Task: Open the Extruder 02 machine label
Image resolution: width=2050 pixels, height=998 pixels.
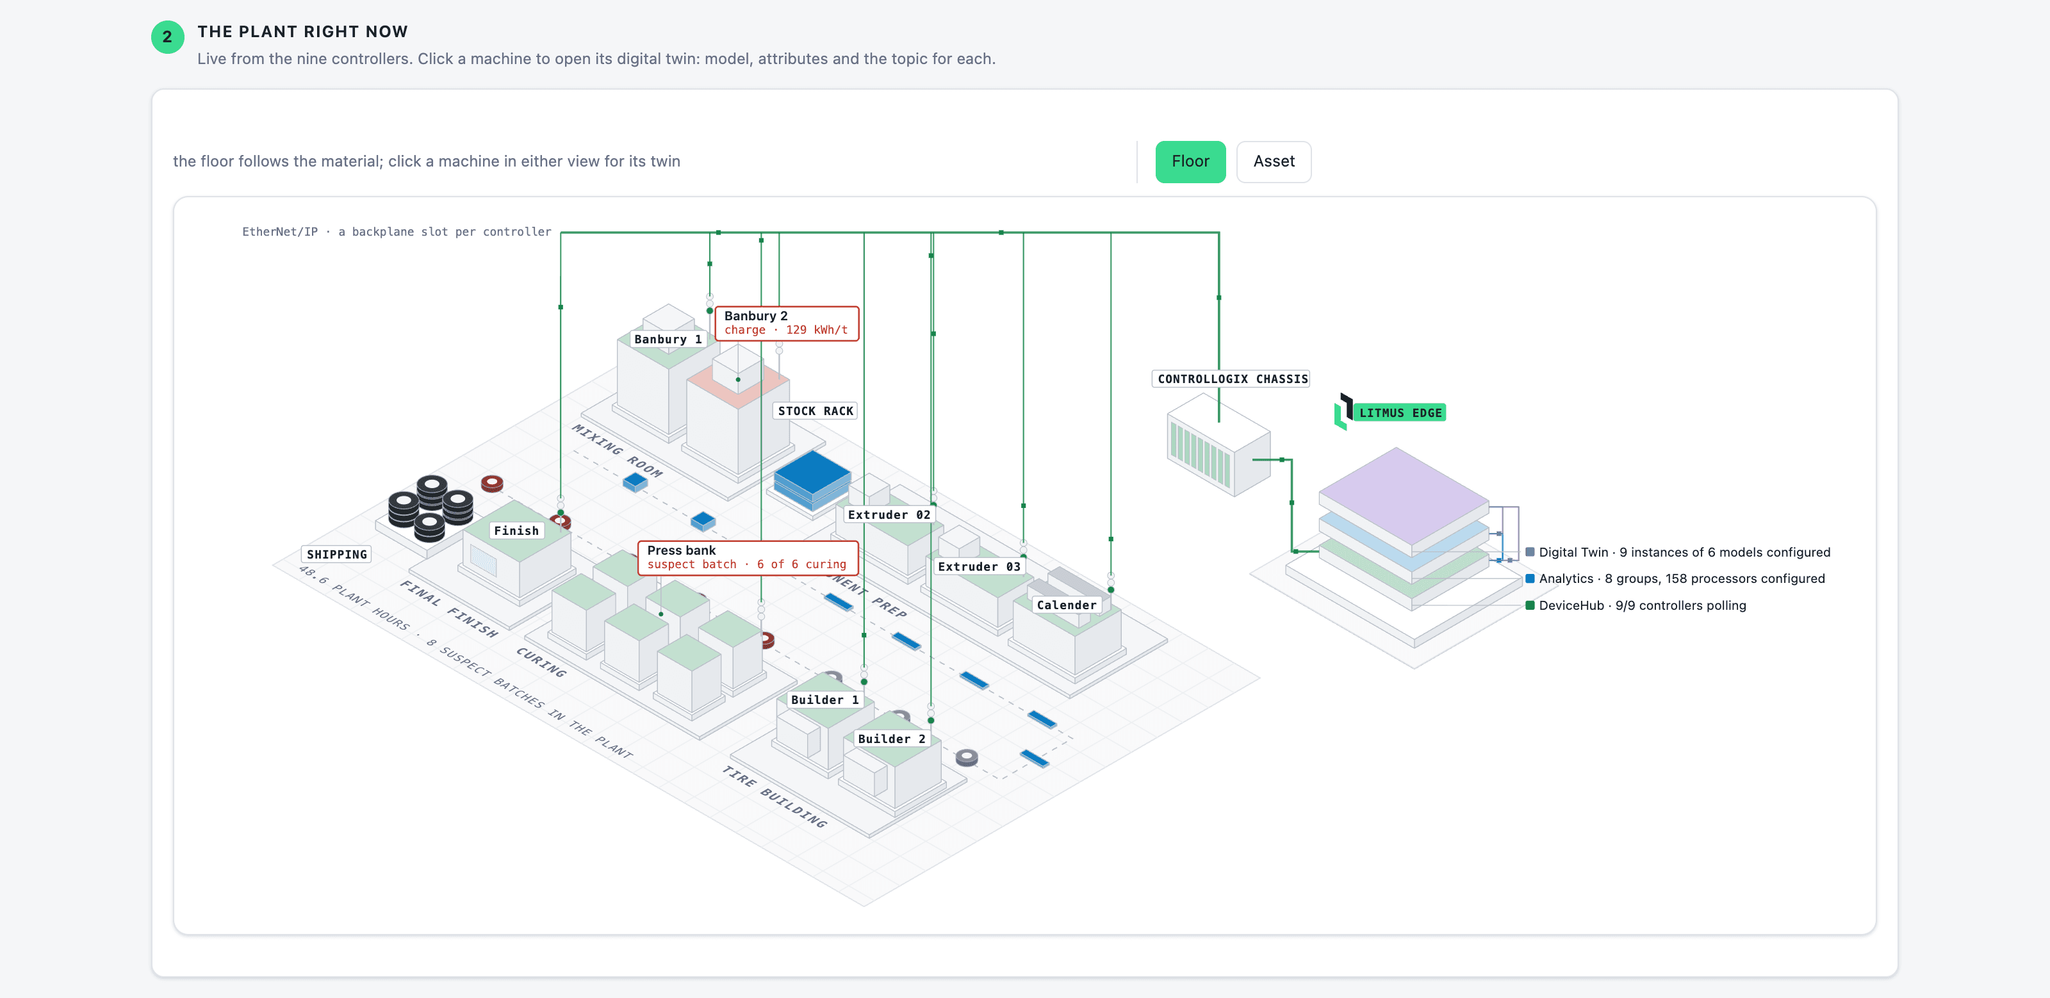Action: point(889,515)
